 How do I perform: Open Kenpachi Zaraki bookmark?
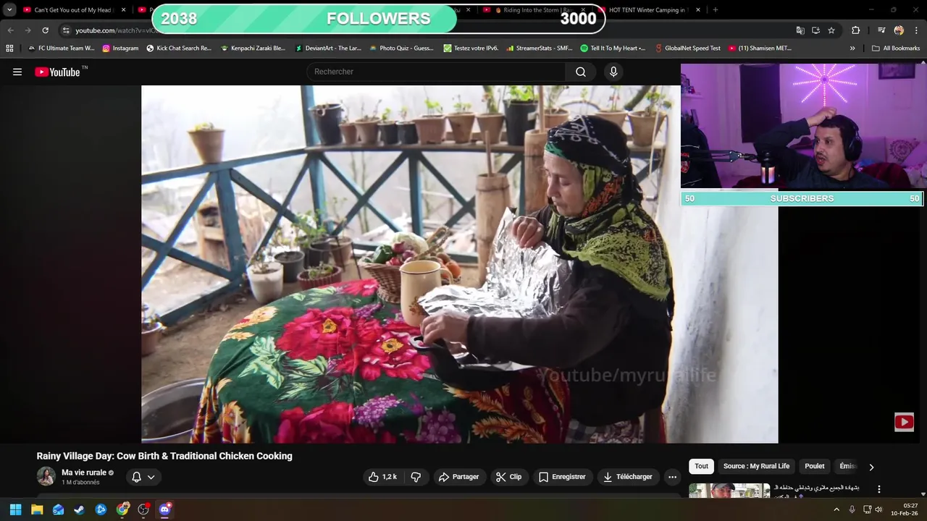pyautogui.click(x=253, y=48)
